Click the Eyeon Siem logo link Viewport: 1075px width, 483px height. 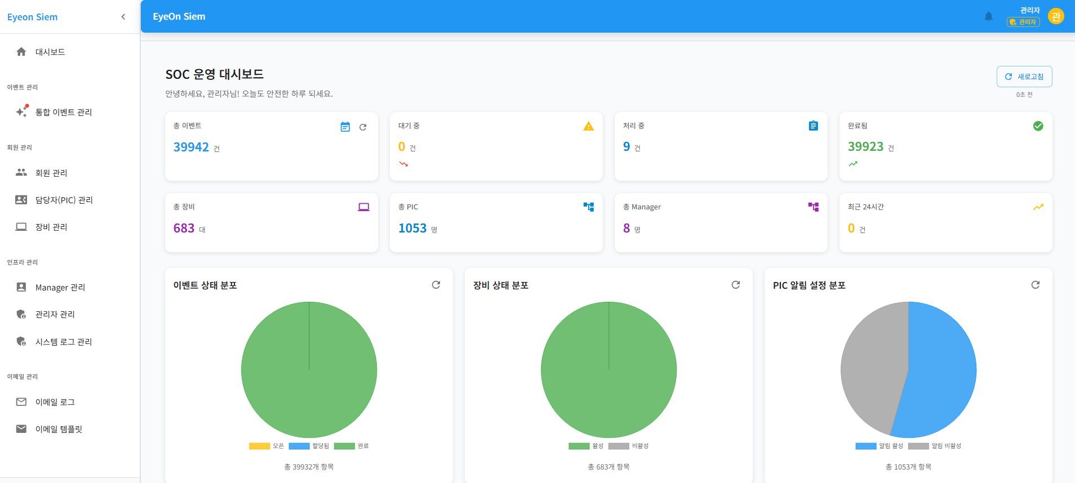click(32, 17)
